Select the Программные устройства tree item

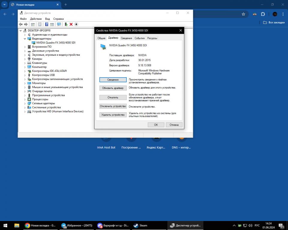pyautogui.click(x=49, y=95)
